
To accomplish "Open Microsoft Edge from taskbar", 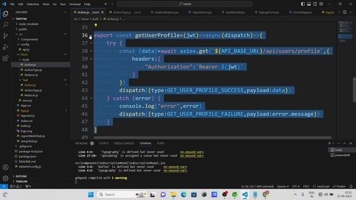I will click(184, 194).
